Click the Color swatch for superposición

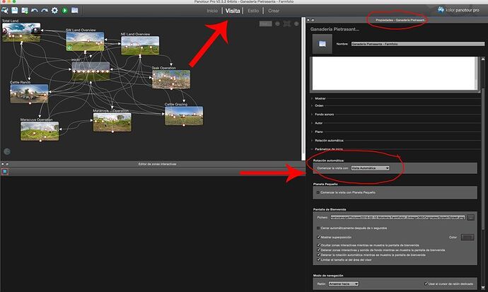pyautogui.click(x=467, y=237)
